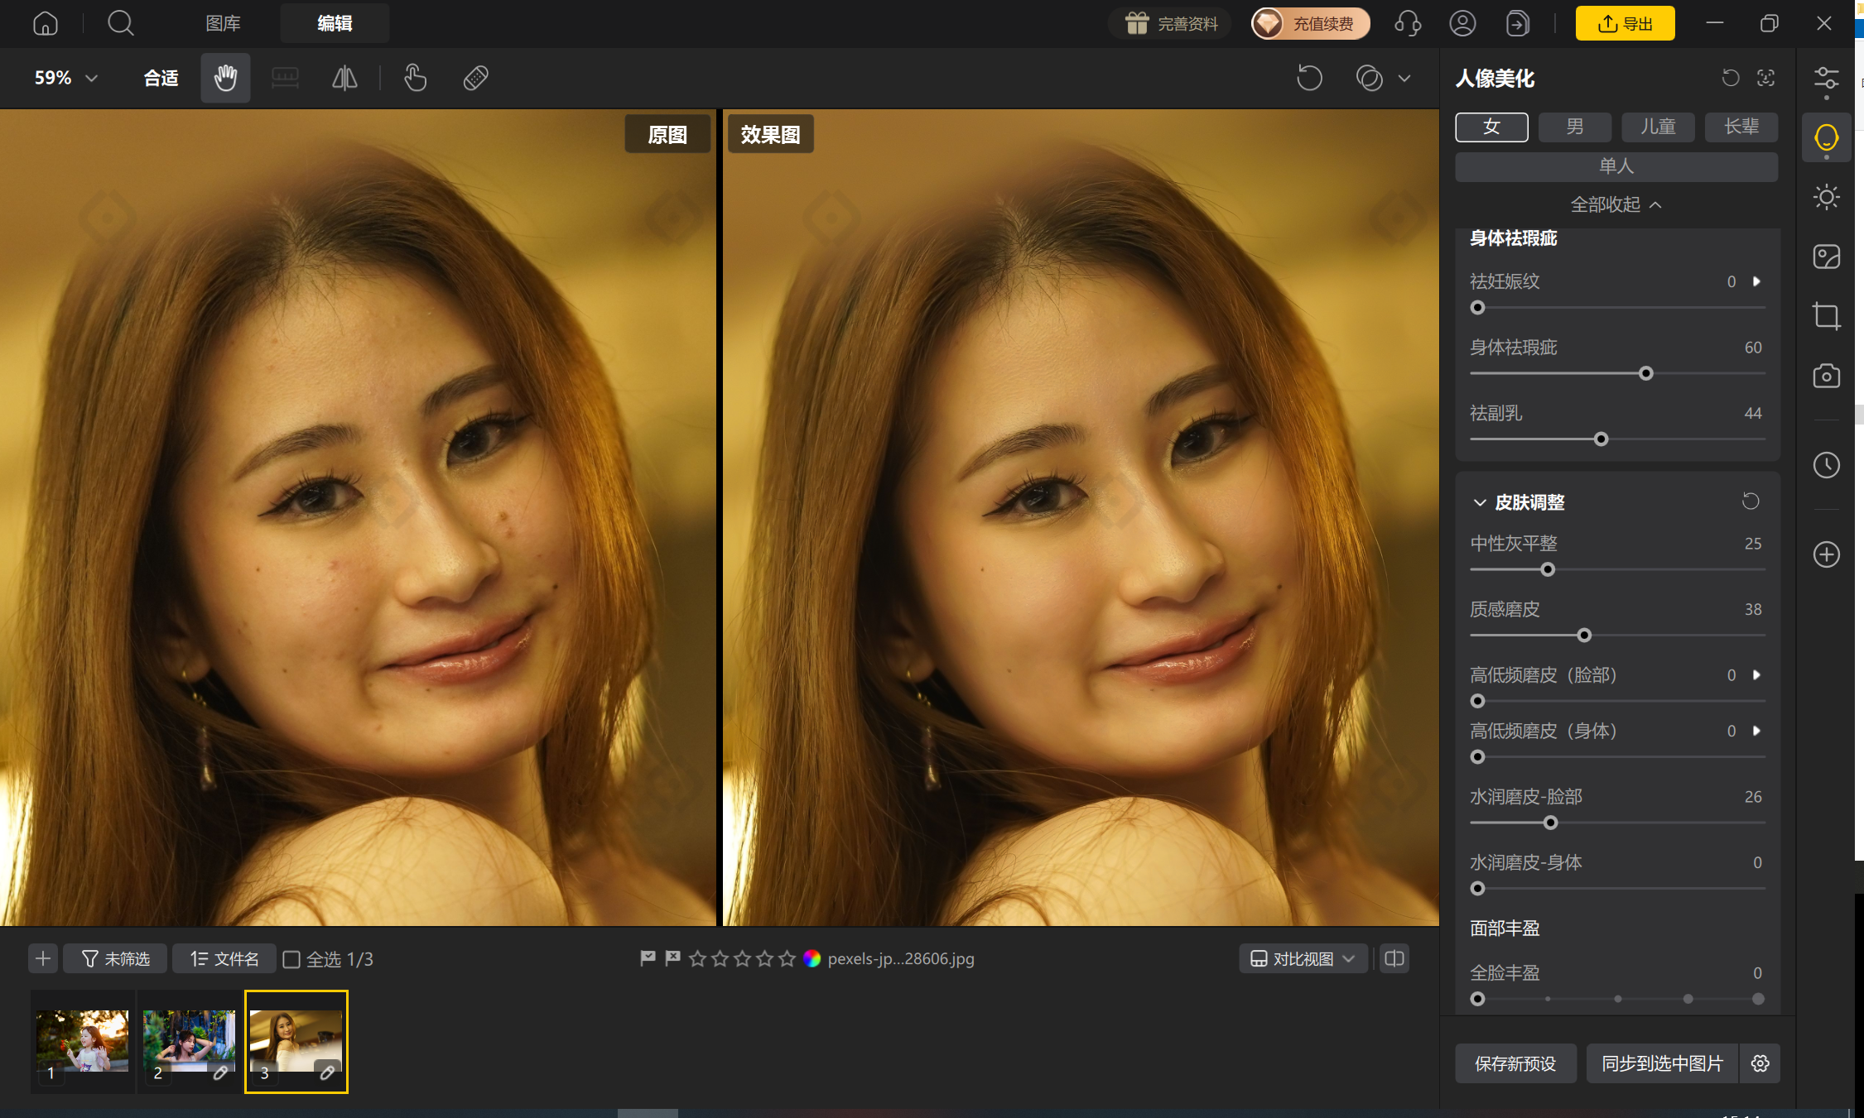This screenshot has width=1864, height=1118.
Task: Expand 高低频磨皮（脸部）arrow
Action: [x=1756, y=675]
